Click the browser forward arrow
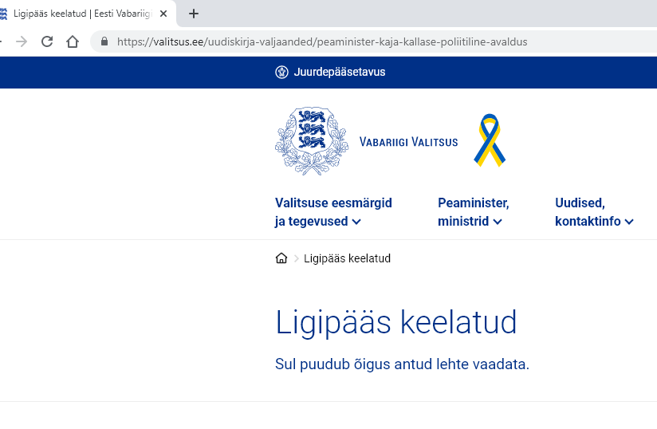 coord(22,42)
